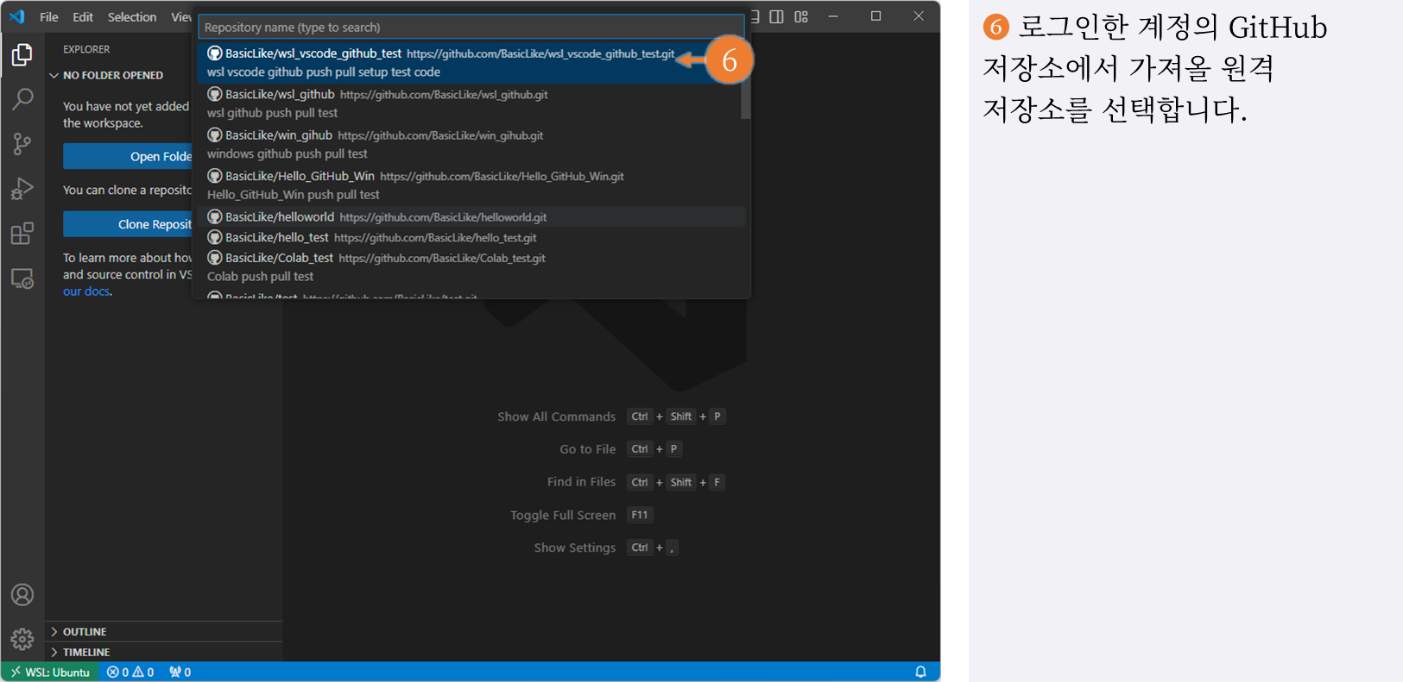
Task: Open the File menu
Action: pyautogui.click(x=49, y=16)
